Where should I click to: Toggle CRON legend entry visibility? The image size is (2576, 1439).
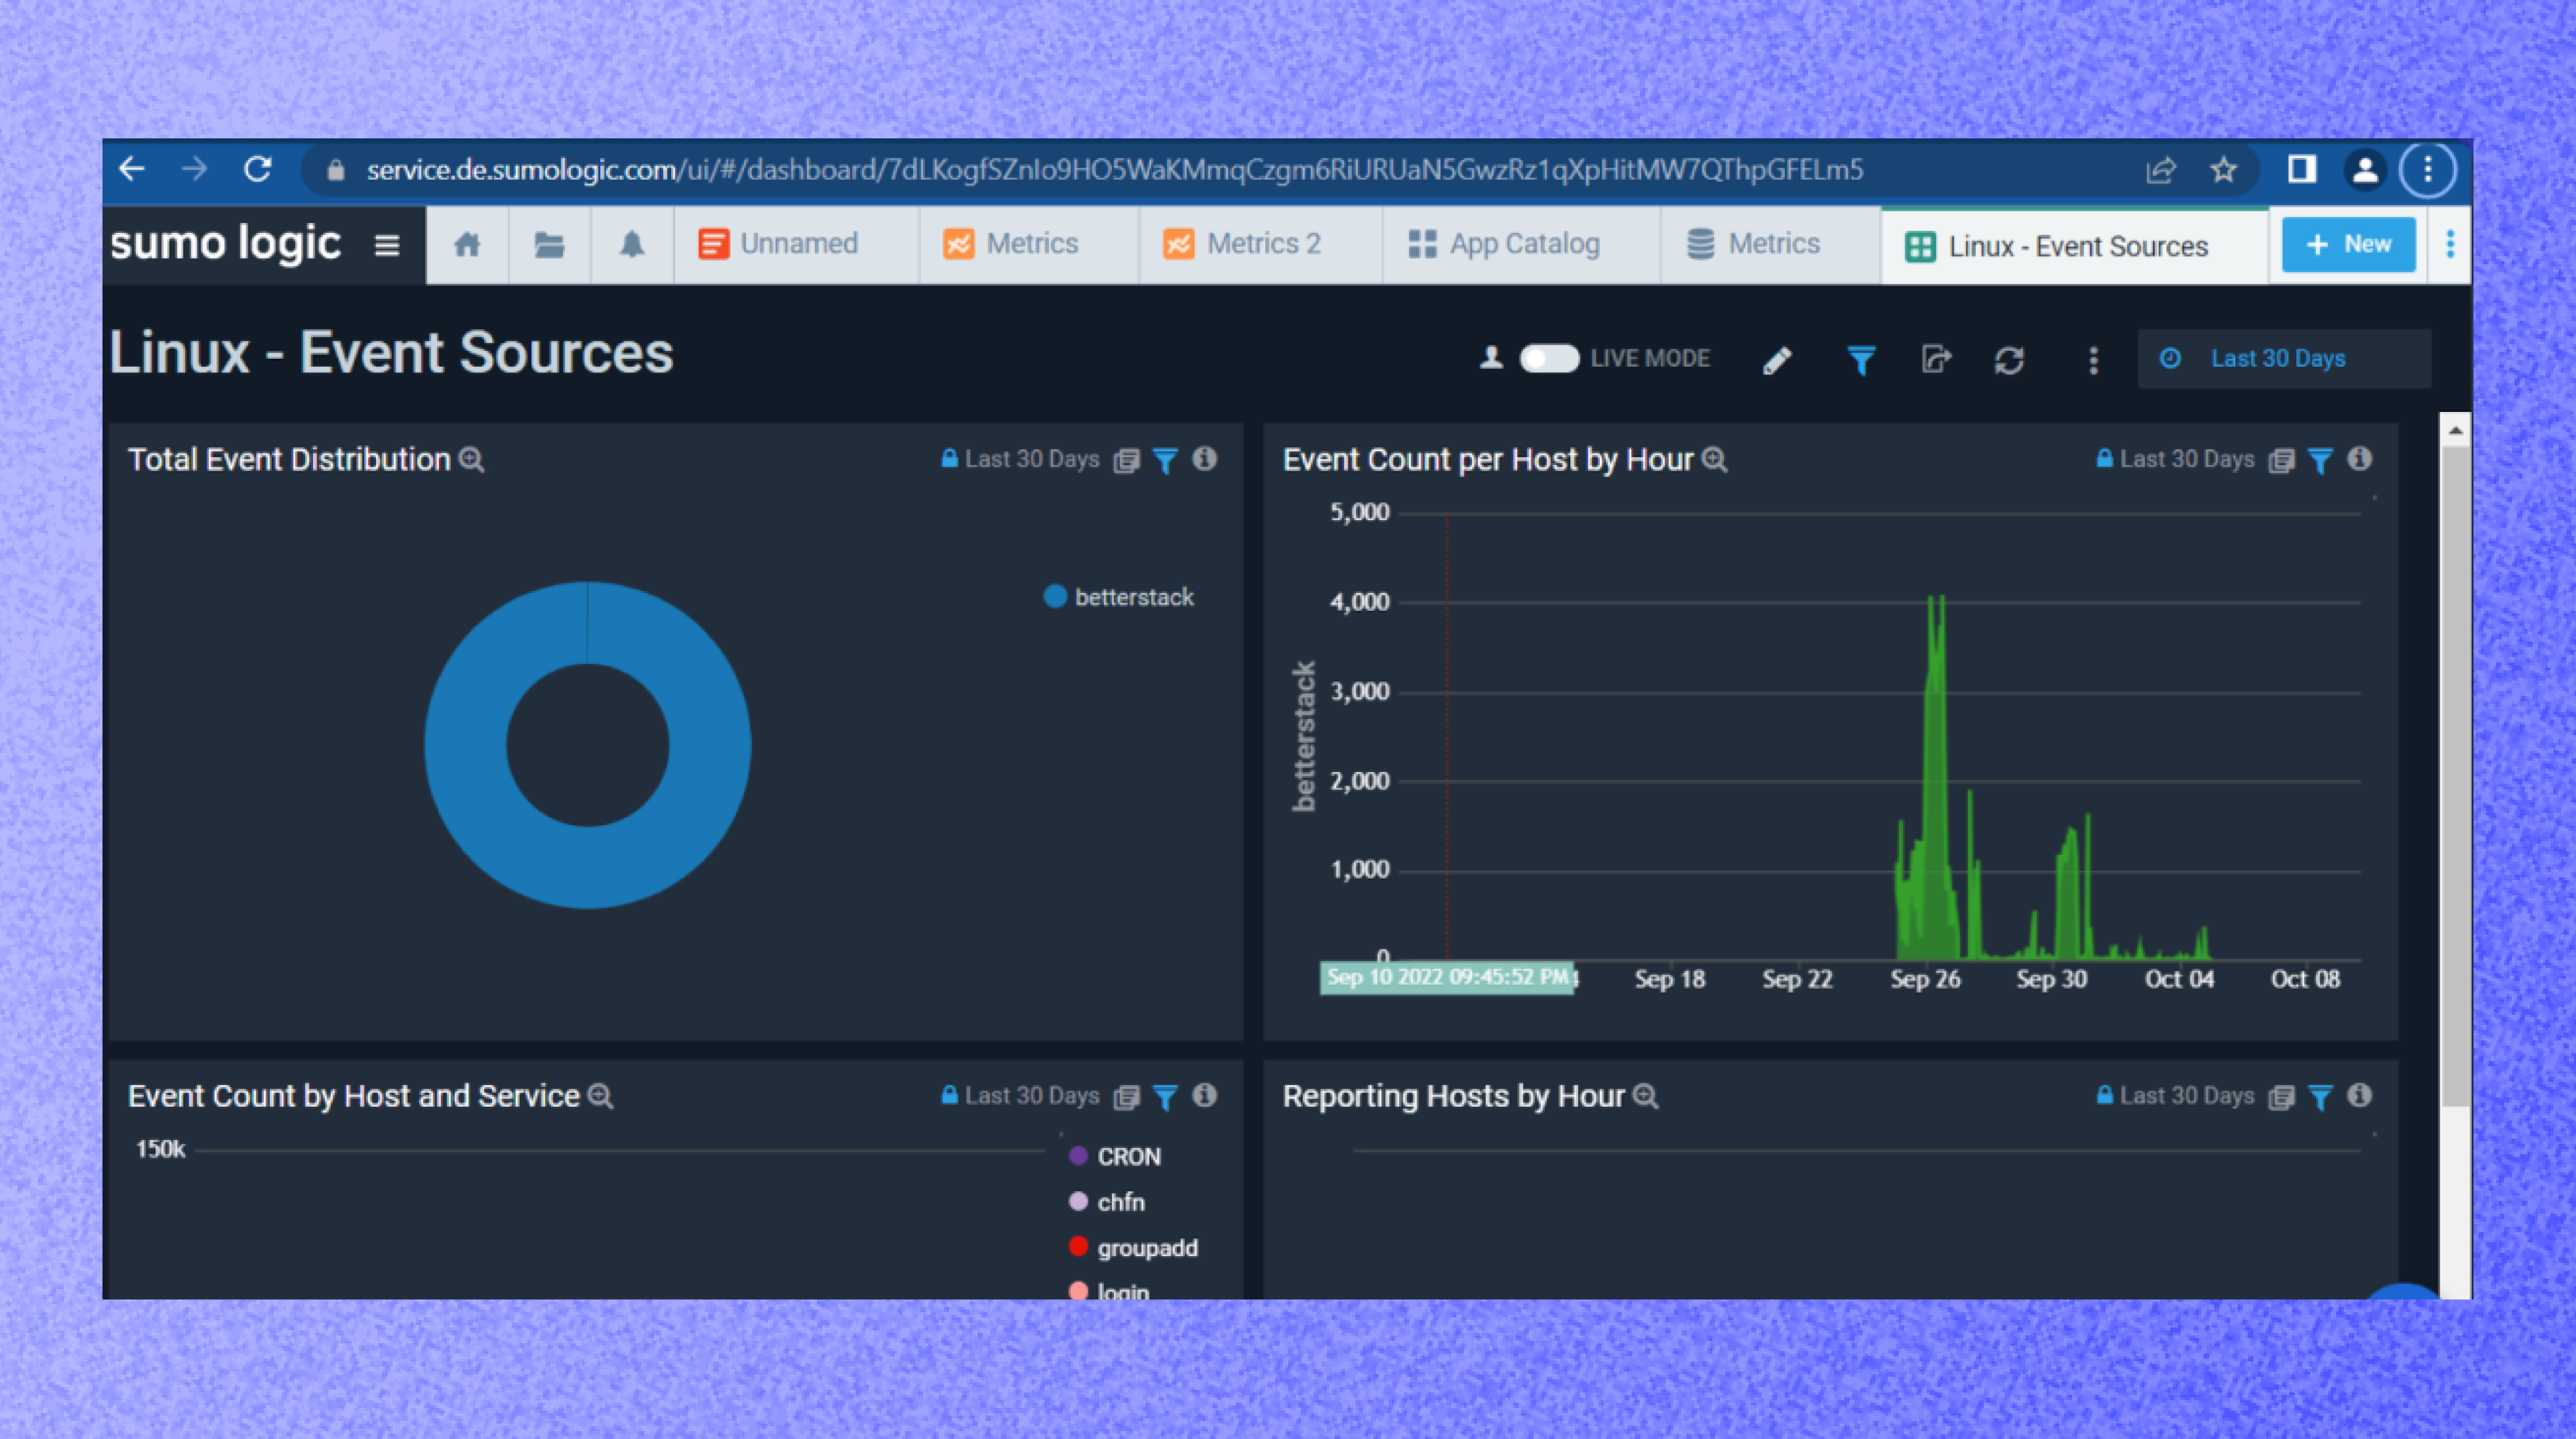click(1128, 1157)
